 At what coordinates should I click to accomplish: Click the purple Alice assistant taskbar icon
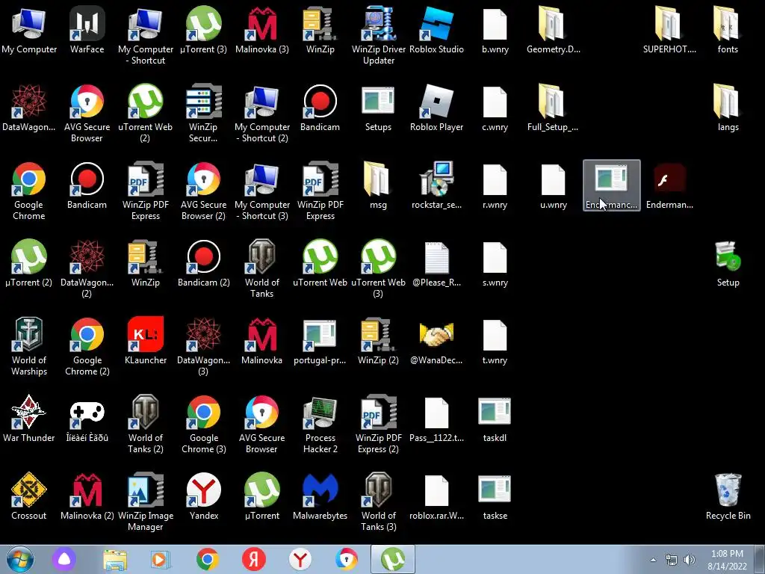click(64, 559)
